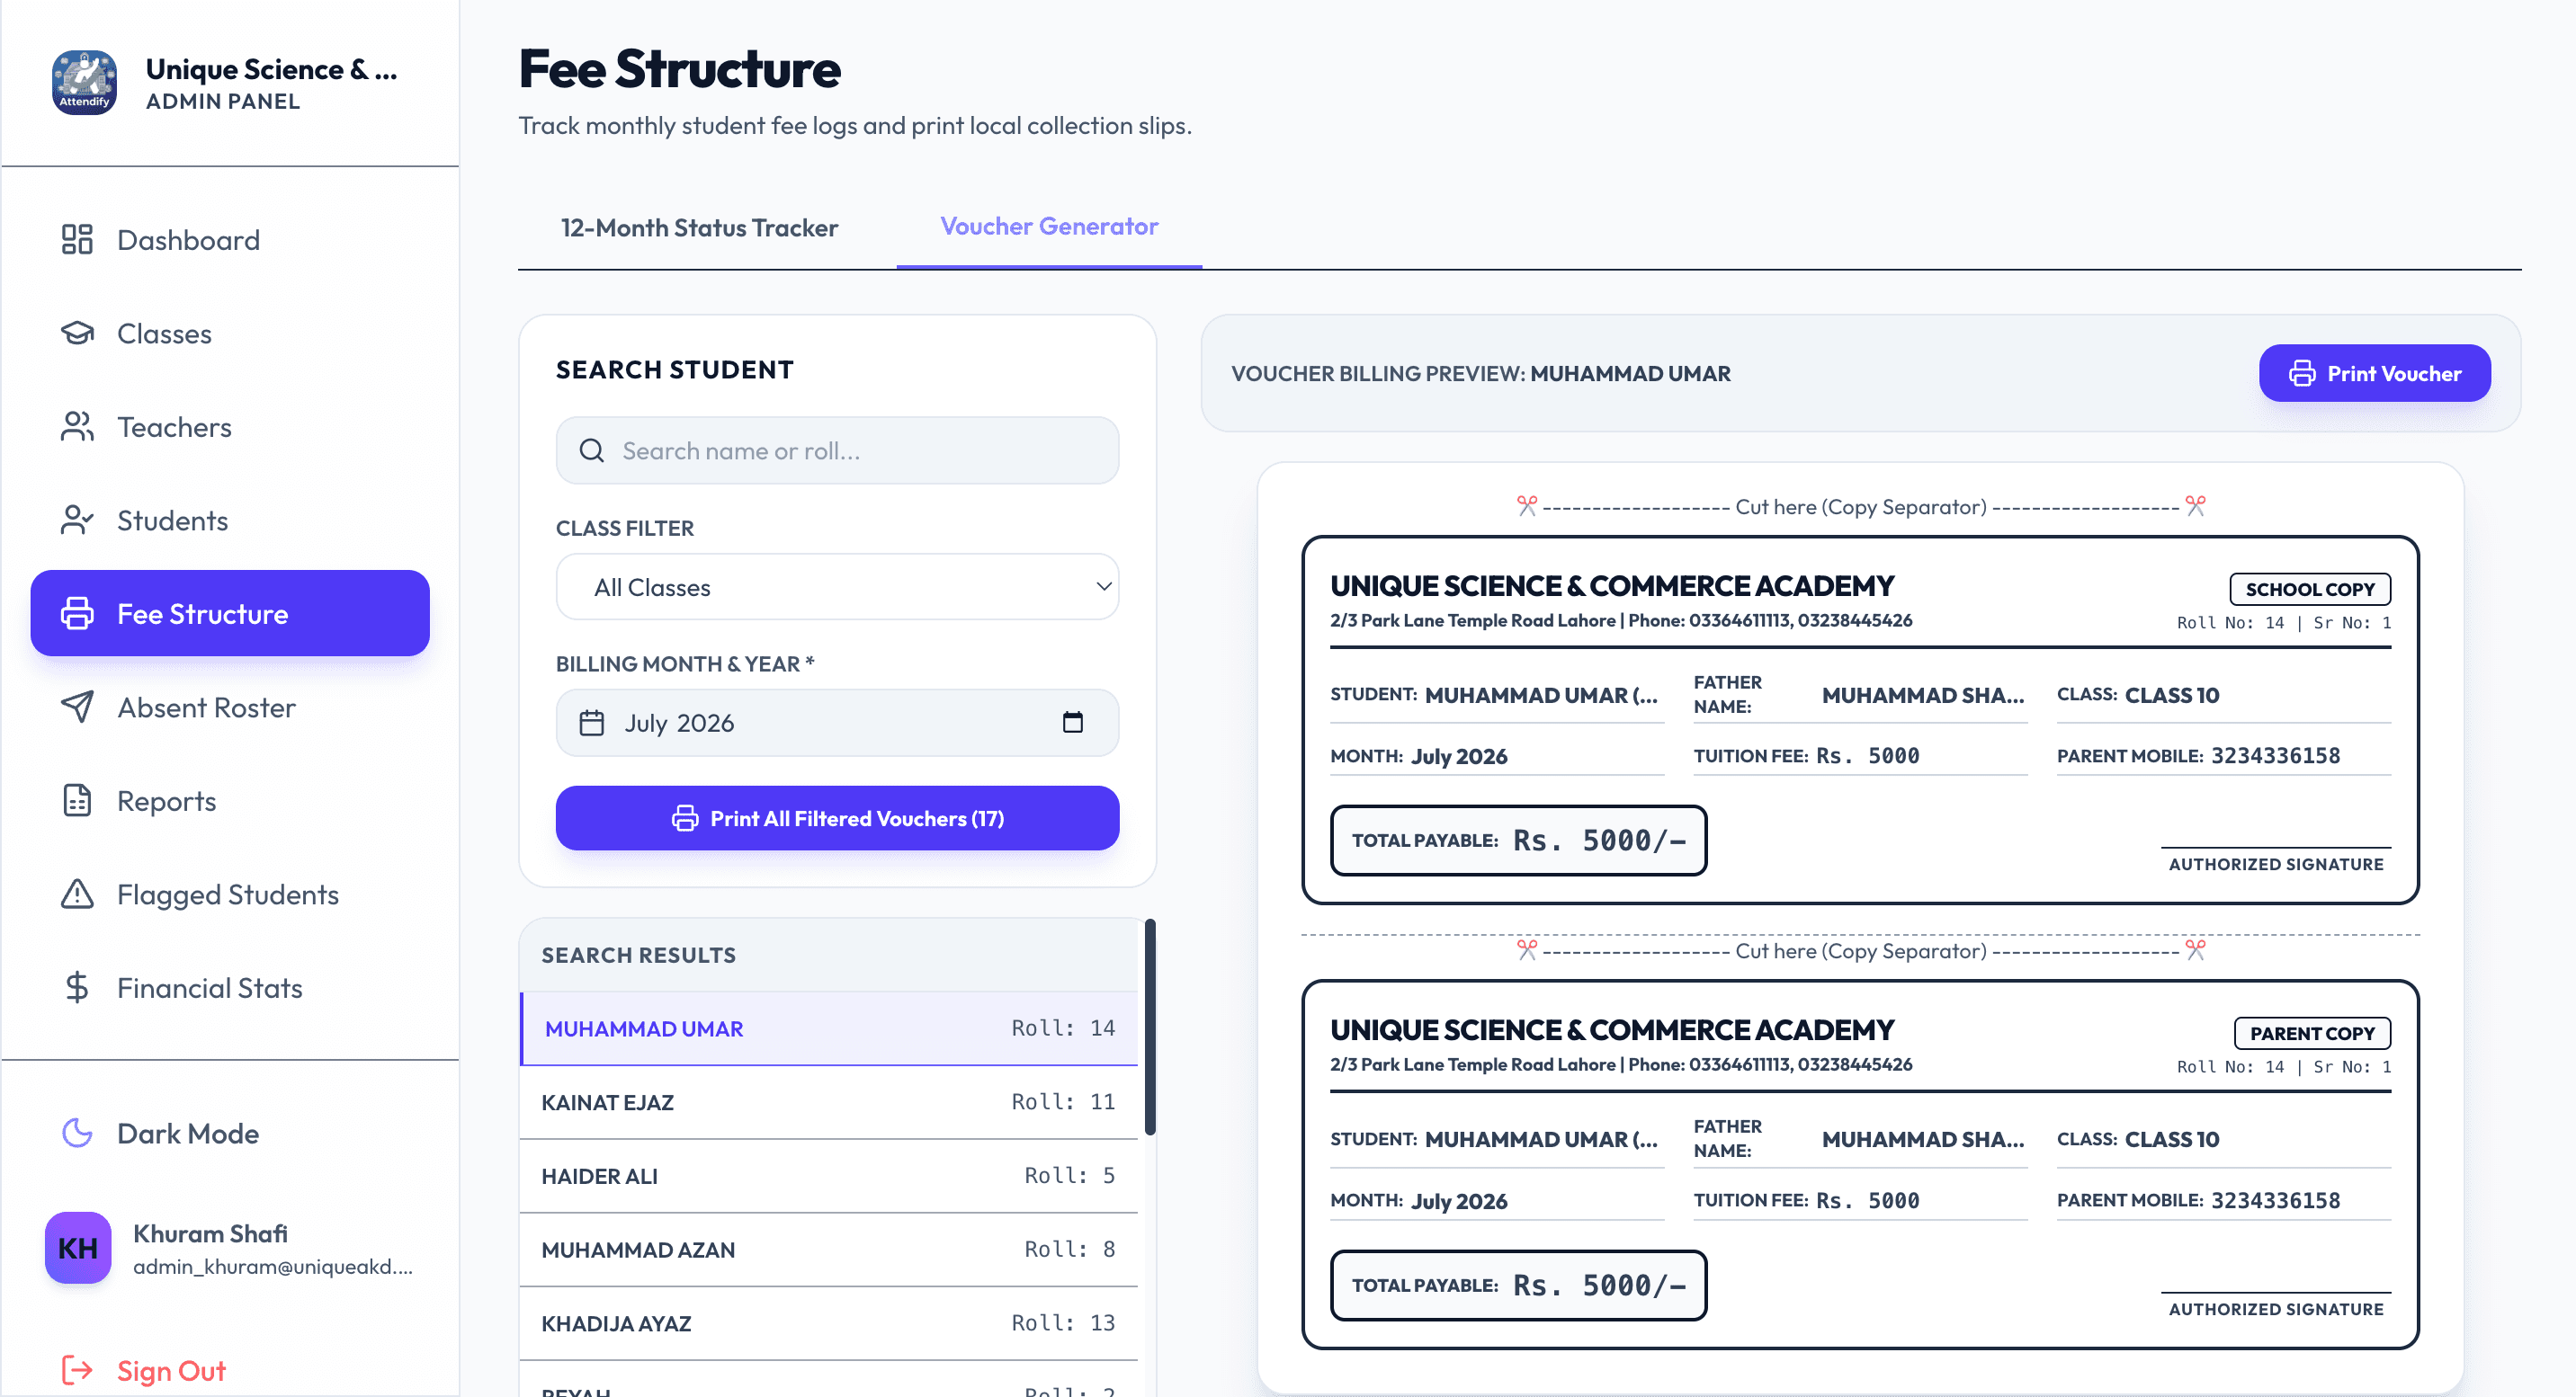This screenshot has width=2576, height=1397.
Task: Select KAINAT EJAZ from search results
Action: tap(829, 1102)
